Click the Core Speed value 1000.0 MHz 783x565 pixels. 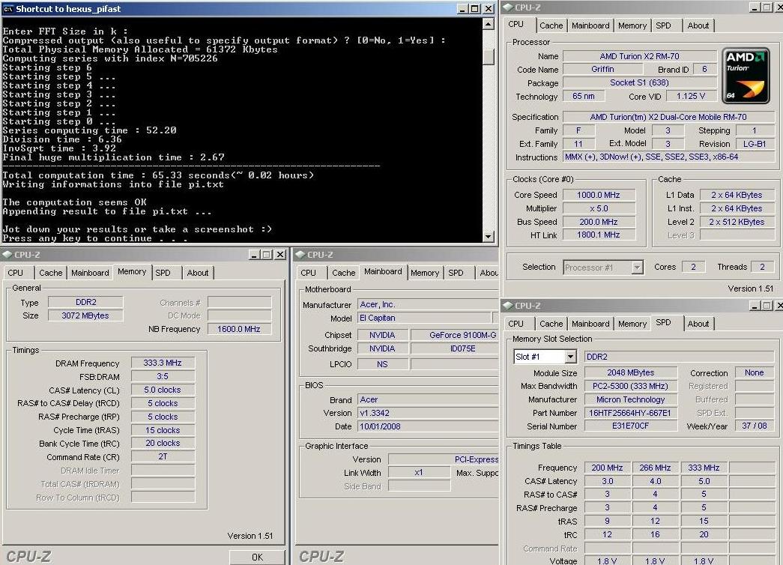pos(599,195)
